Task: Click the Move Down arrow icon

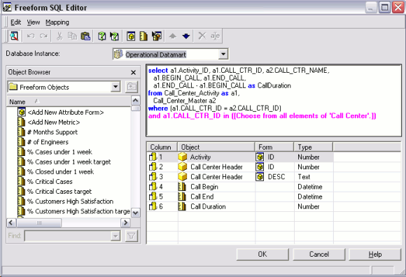Action: pyautogui.click(x=186, y=36)
